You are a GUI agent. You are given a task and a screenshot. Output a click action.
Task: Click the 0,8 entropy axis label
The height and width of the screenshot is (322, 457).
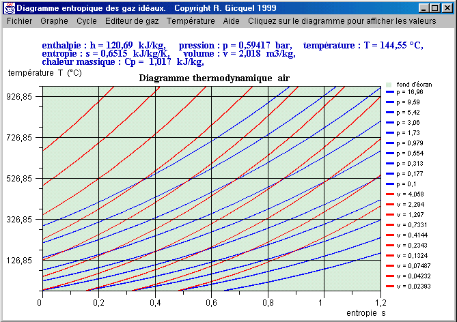tap(268, 303)
